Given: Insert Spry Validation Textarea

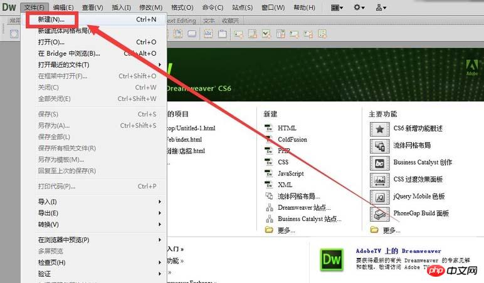Looking at the screenshot, I should pos(252,34).
